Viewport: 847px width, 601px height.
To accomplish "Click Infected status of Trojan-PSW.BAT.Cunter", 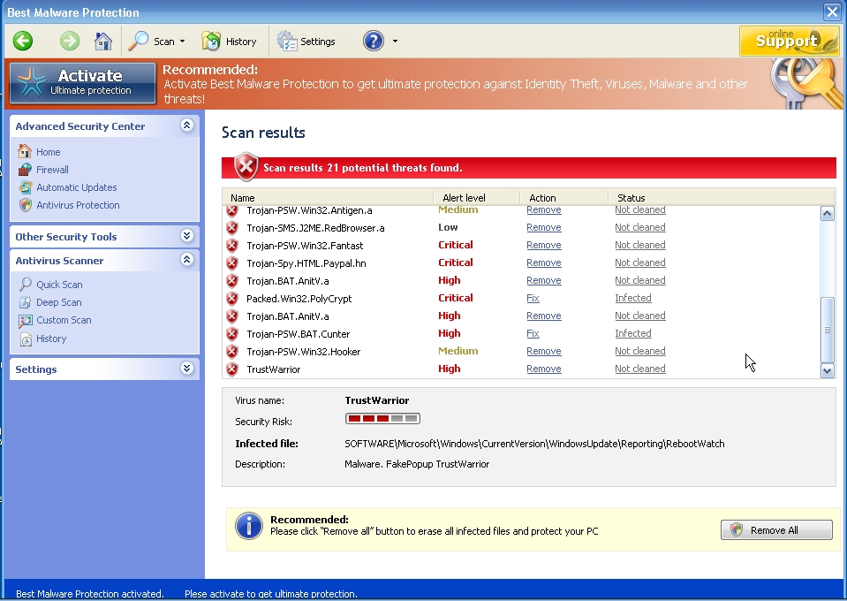I will (633, 333).
